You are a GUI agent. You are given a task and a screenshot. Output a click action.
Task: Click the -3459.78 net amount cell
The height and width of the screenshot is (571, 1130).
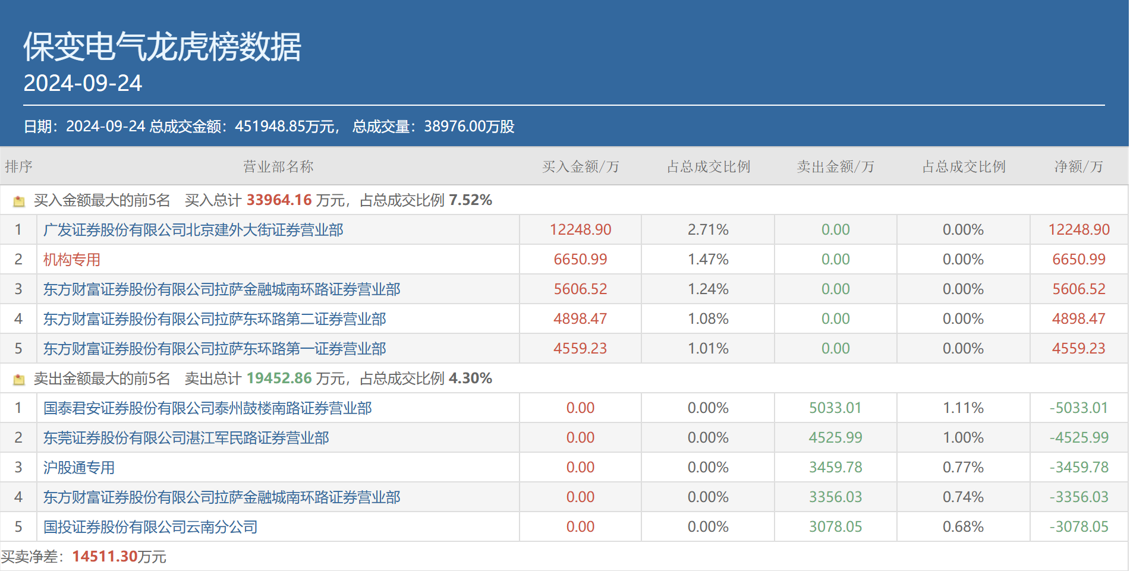(x=1079, y=468)
